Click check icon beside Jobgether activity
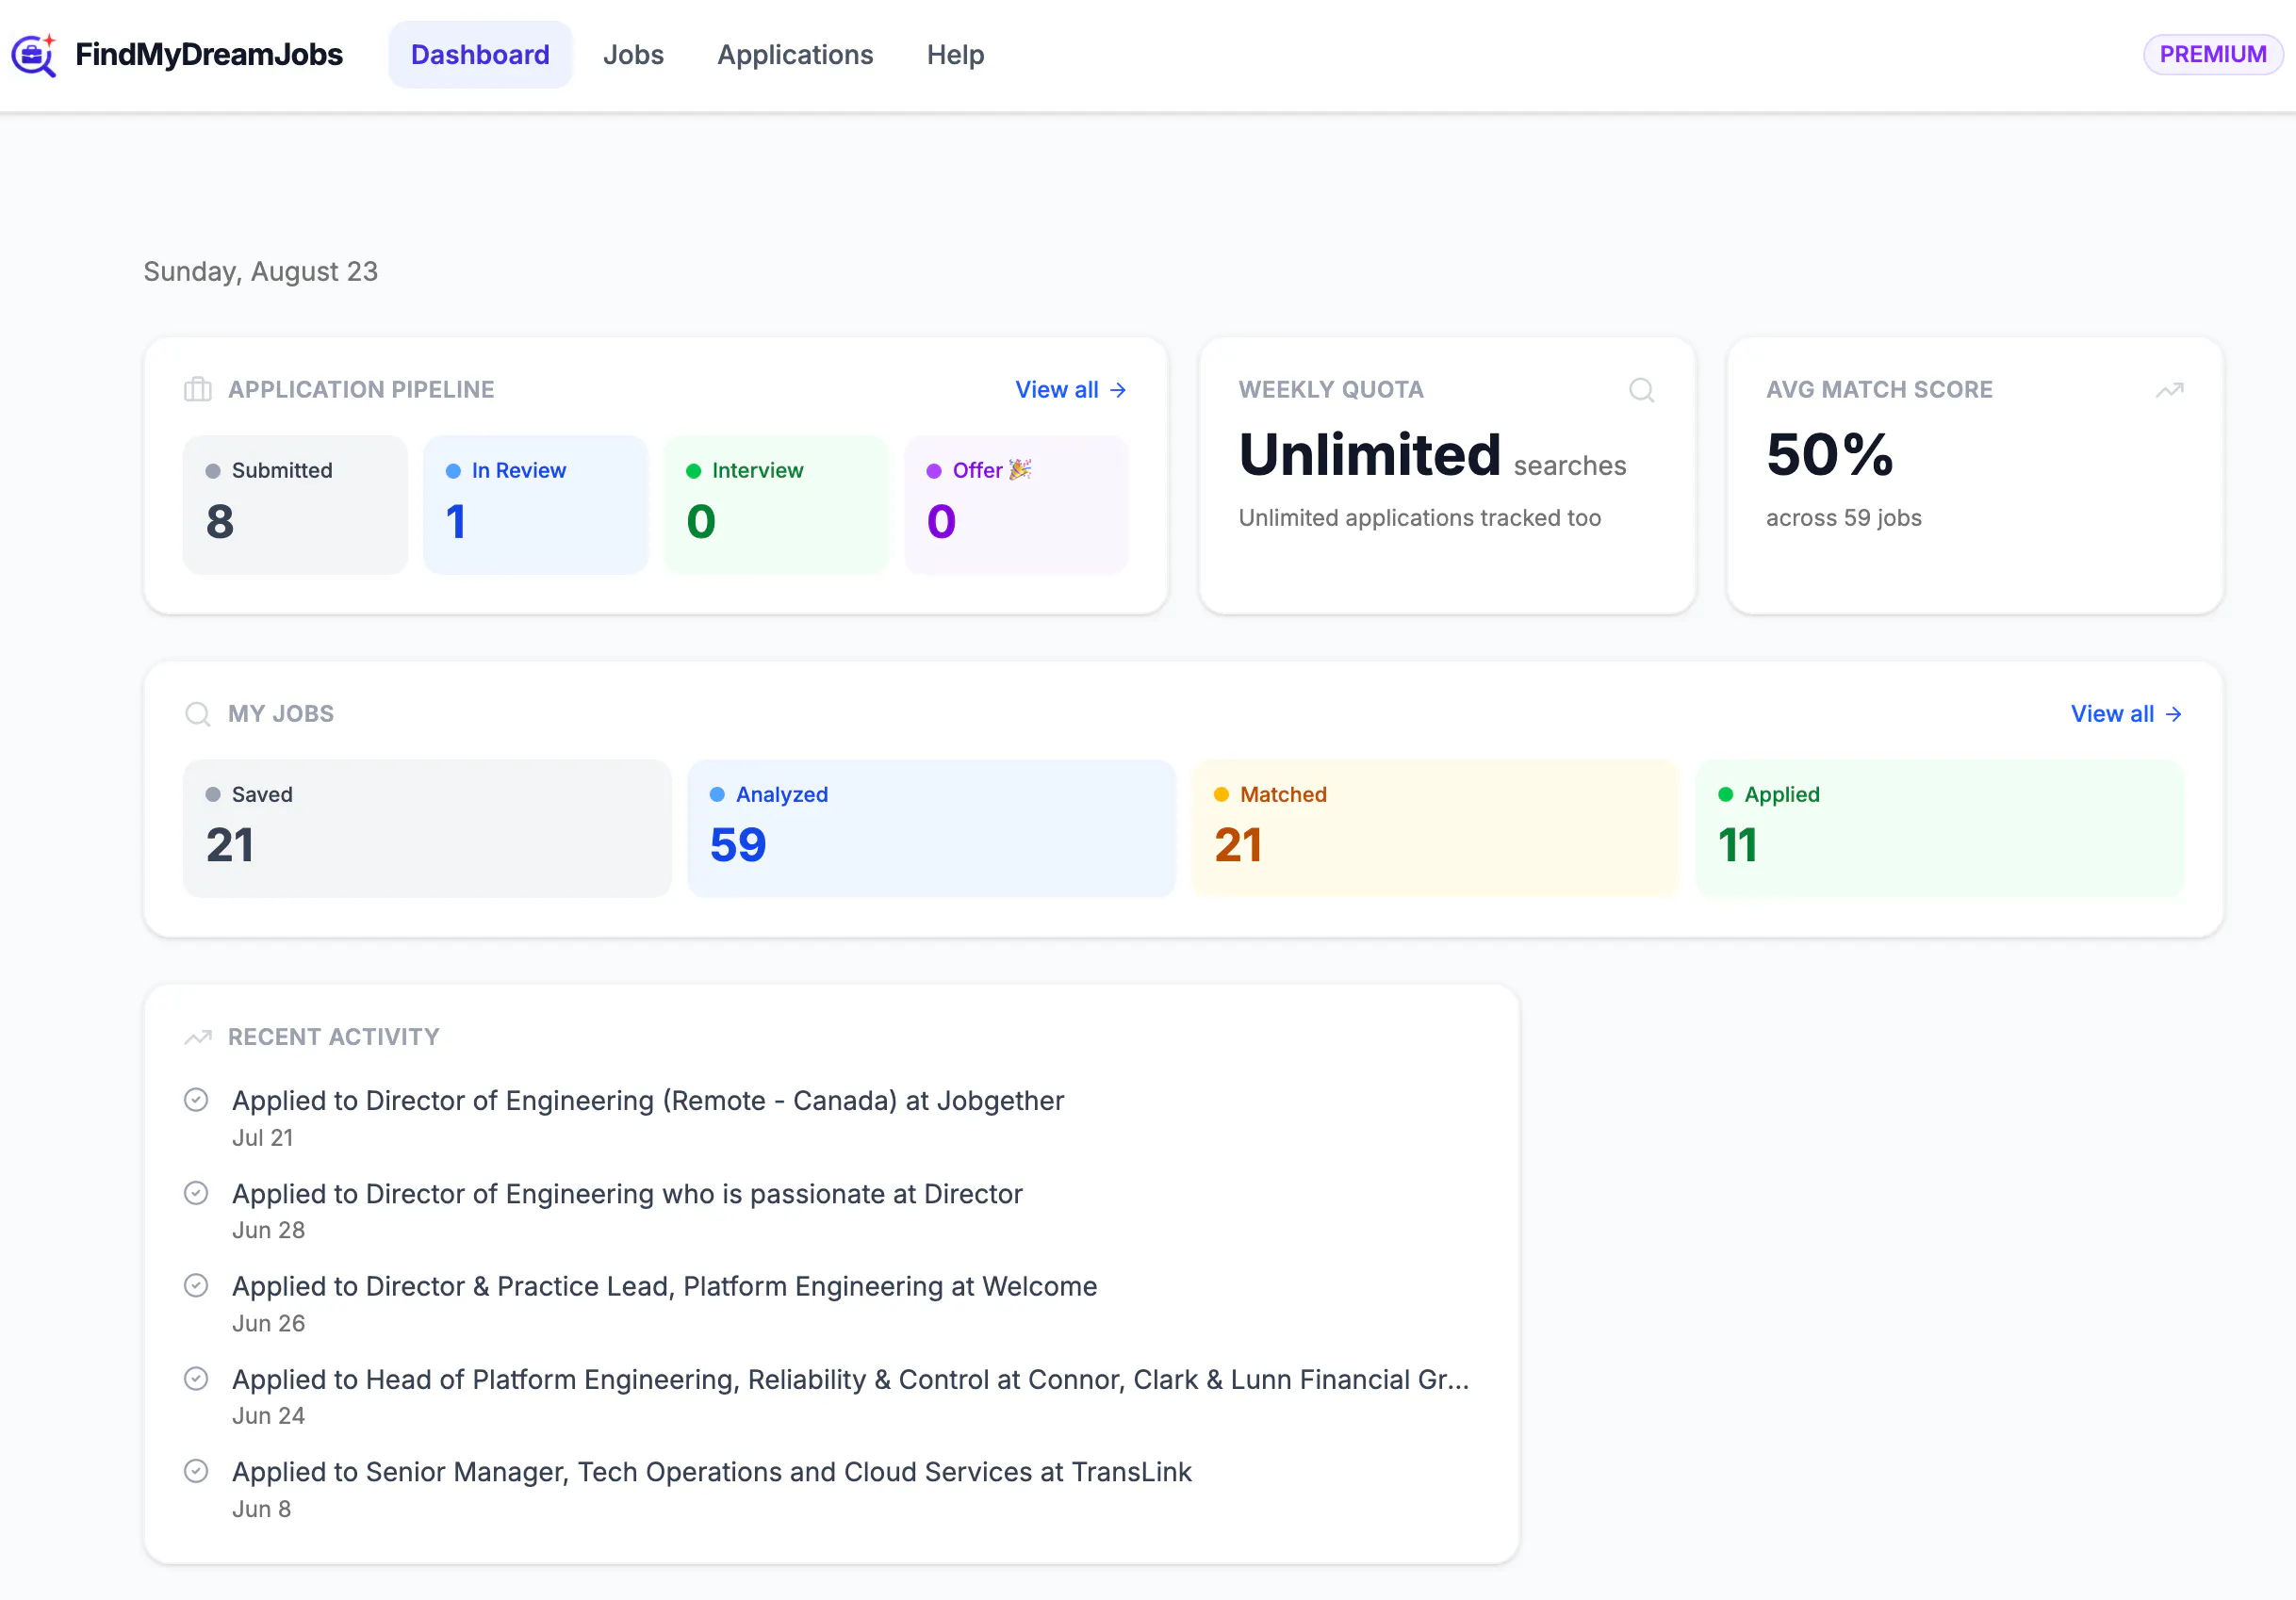Screen dimensions: 2296x1600 tap(196, 1100)
